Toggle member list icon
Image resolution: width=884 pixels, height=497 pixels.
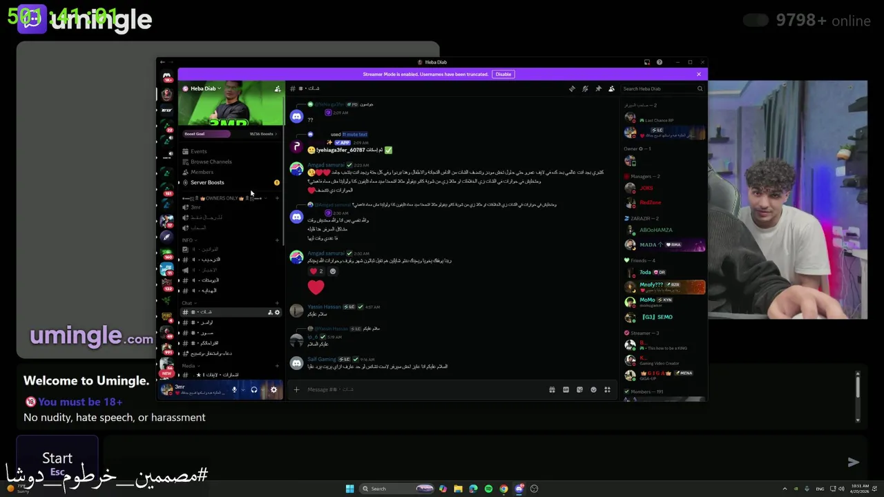[x=611, y=88]
